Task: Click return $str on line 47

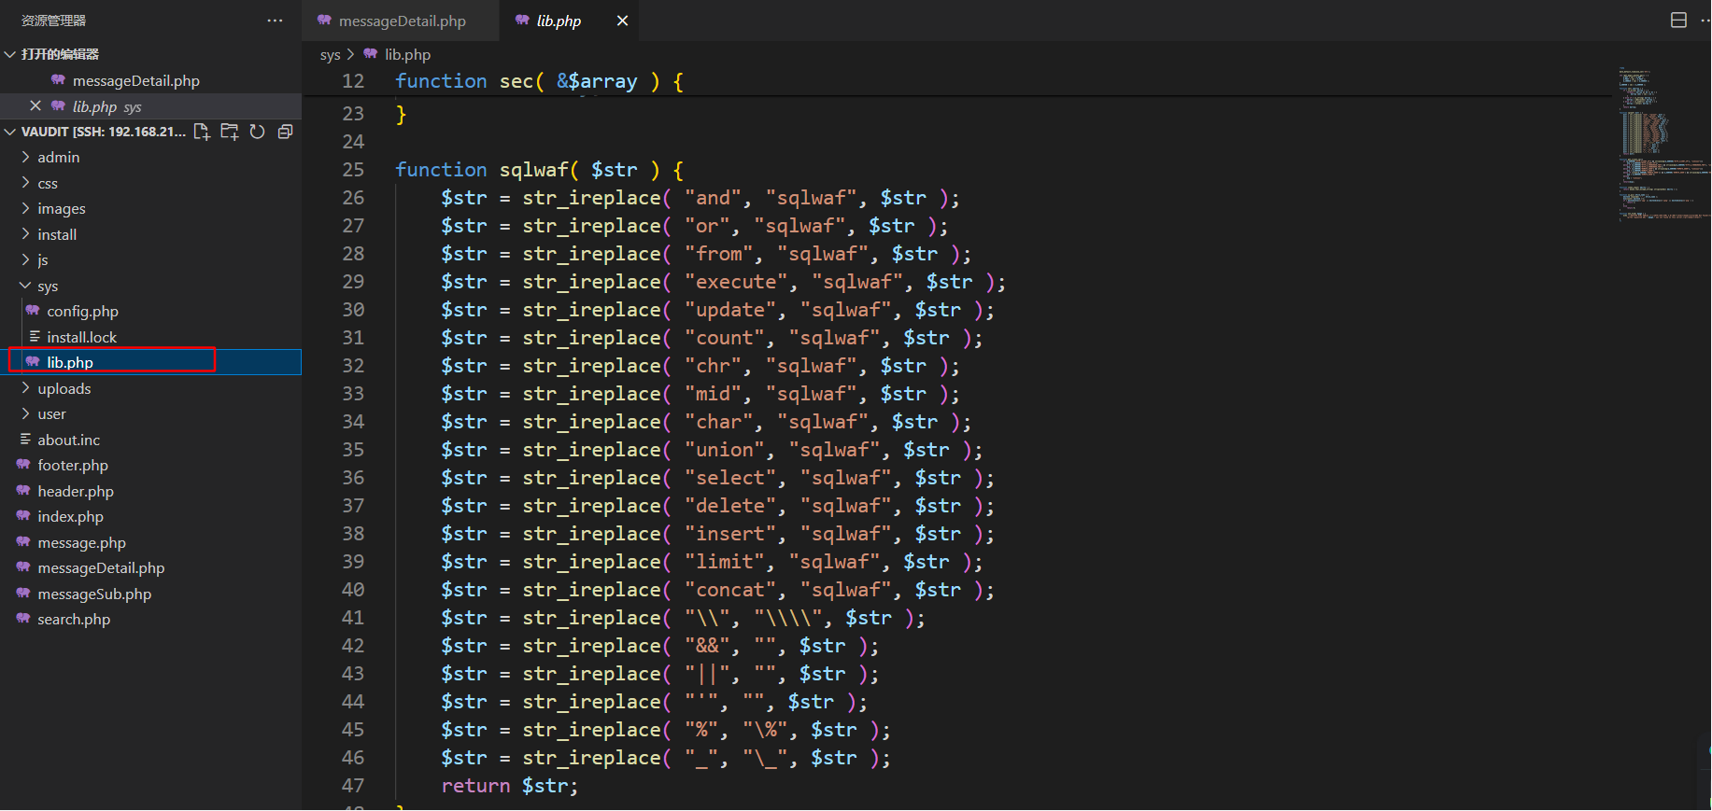Action: click(x=510, y=786)
